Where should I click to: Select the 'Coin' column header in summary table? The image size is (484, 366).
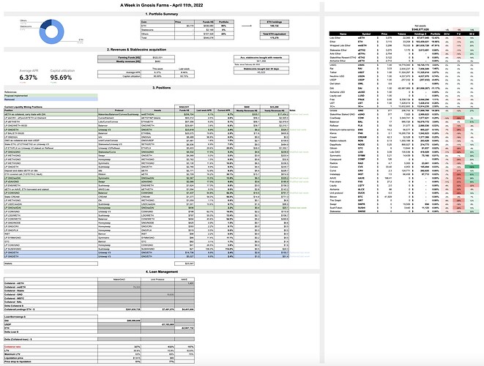coord(157,22)
